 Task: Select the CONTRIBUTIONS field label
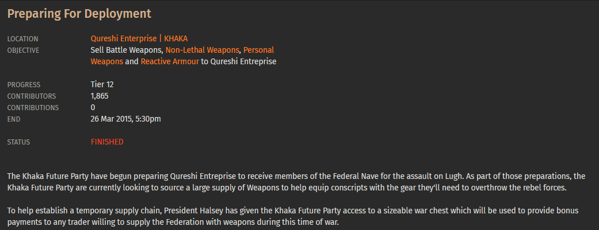coord(33,107)
